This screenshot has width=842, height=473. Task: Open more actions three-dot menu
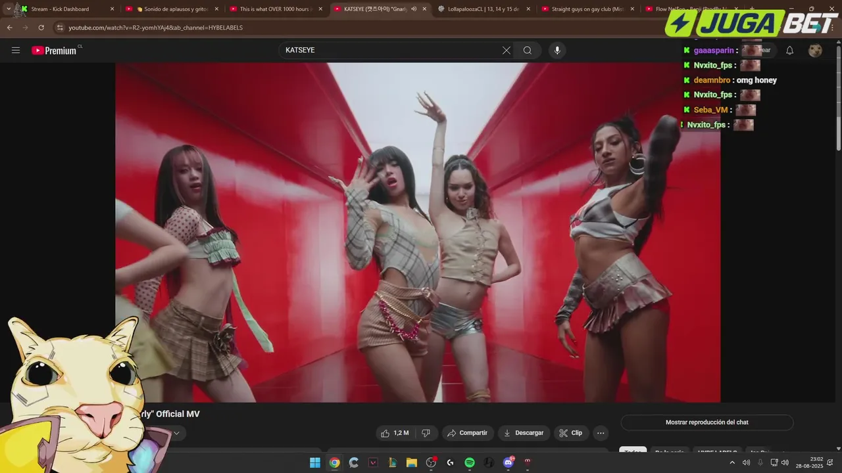coord(600,433)
